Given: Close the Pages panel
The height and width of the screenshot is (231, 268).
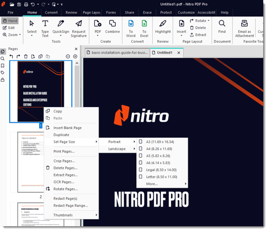Looking at the screenshot, I should pos(76,49).
